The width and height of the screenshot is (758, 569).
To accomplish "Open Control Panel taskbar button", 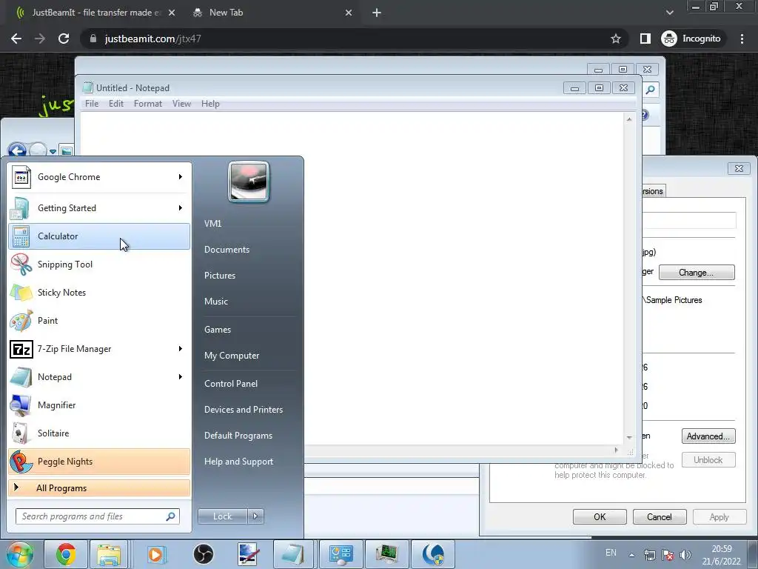I will coord(341,554).
